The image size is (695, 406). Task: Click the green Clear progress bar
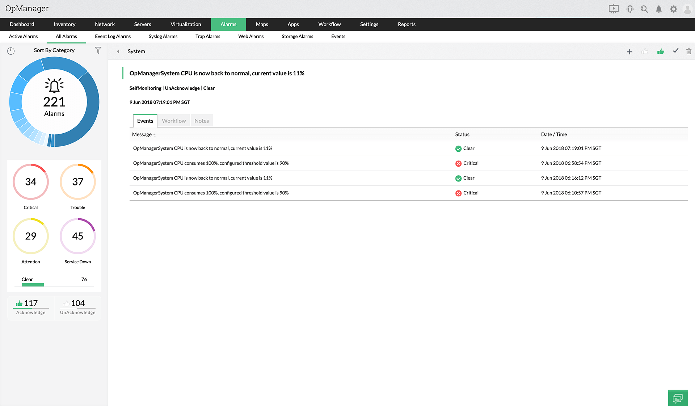tap(33, 285)
